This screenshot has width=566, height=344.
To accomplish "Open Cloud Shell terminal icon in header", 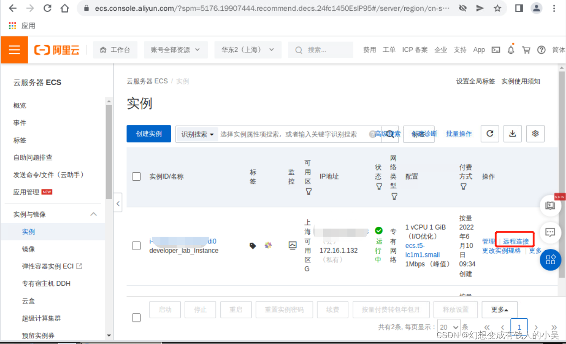I will (x=496, y=50).
